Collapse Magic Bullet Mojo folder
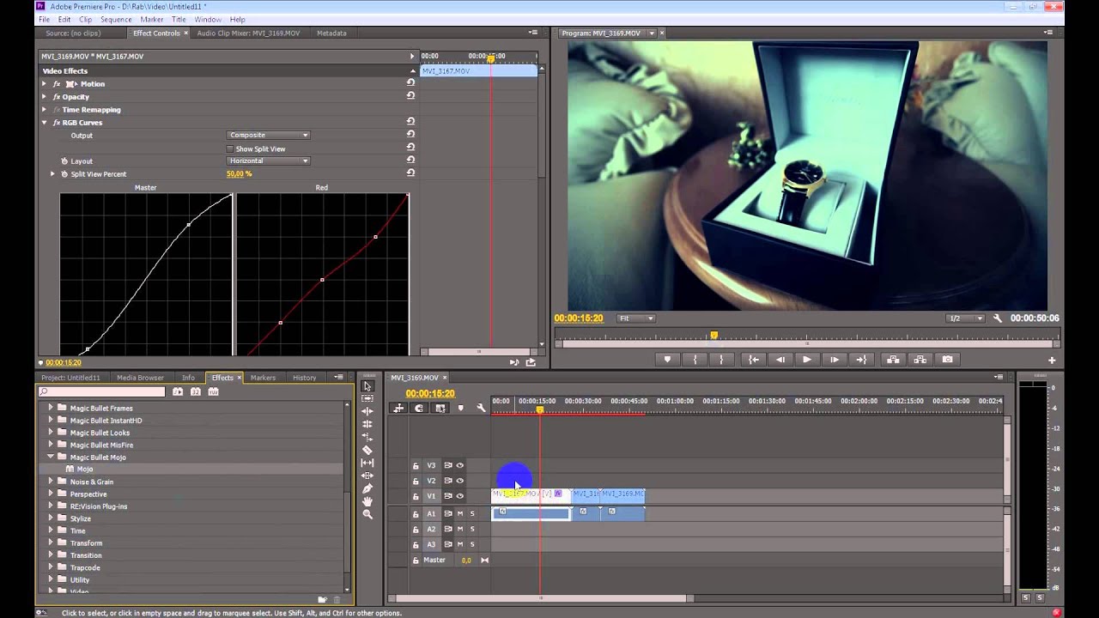This screenshot has width=1099, height=618. click(50, 457)
